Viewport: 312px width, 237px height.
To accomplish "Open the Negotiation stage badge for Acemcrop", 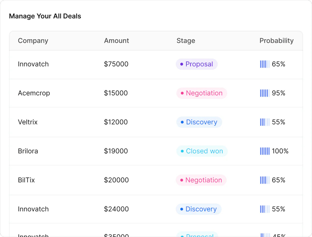I will (201, 93).
